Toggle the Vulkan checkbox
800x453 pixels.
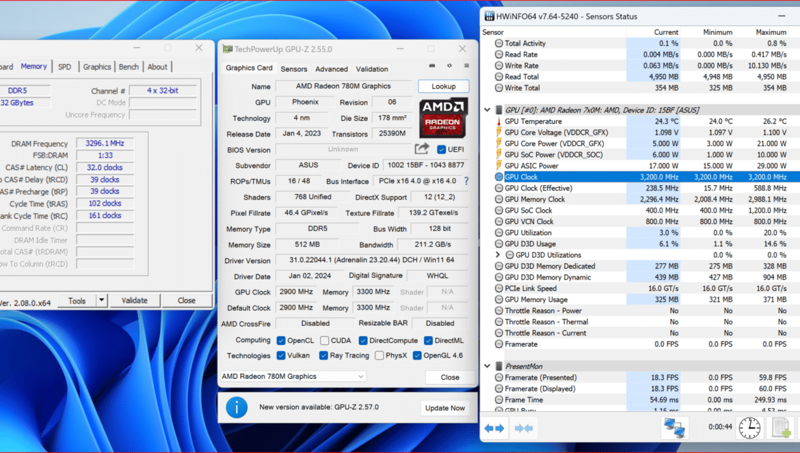(280, 356)
